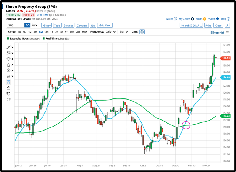Click the My Charts plus icon
This screenshot has height=172, width=236.
tap(192, 19)
